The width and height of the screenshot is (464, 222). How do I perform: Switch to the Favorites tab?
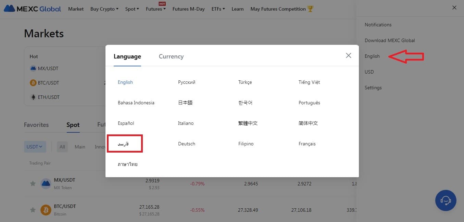click(x=36, y=125)
